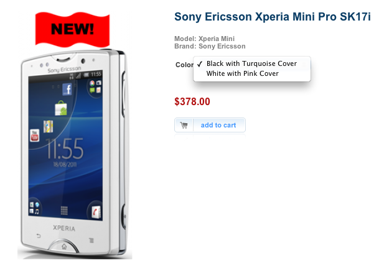Tap the YouTube icon on phone screen
The width and height of the screenshot is (379, 268).
tap(34, 135)
